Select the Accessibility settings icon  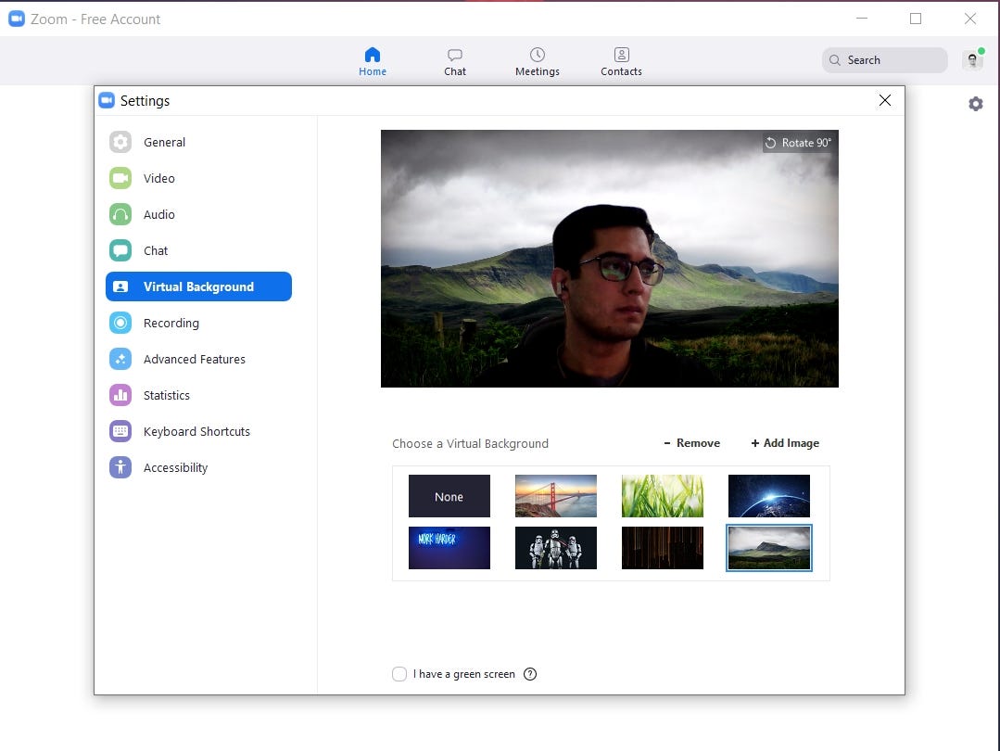pos(120,467)
